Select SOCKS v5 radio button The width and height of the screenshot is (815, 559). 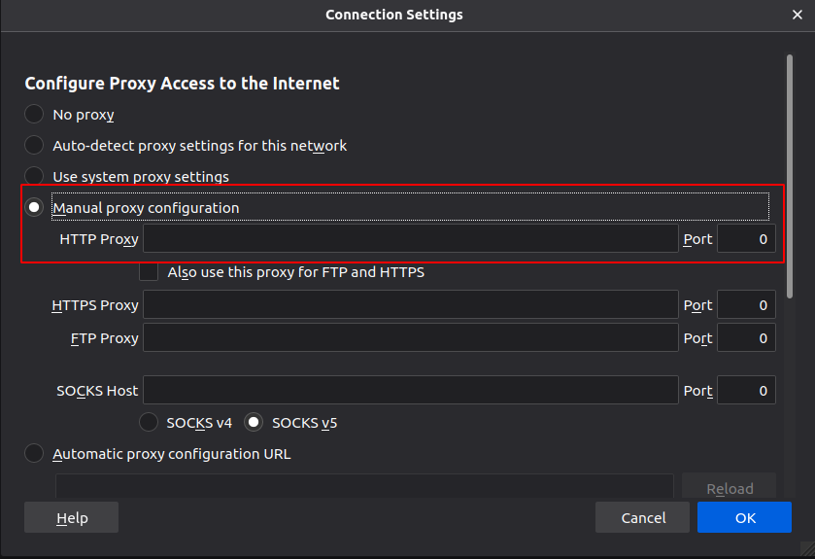(x=254, y=423)
